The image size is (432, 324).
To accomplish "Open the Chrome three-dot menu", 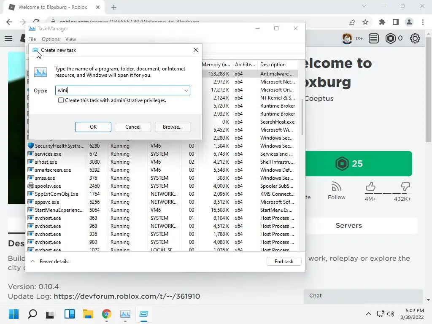I will tap(423, 22).
